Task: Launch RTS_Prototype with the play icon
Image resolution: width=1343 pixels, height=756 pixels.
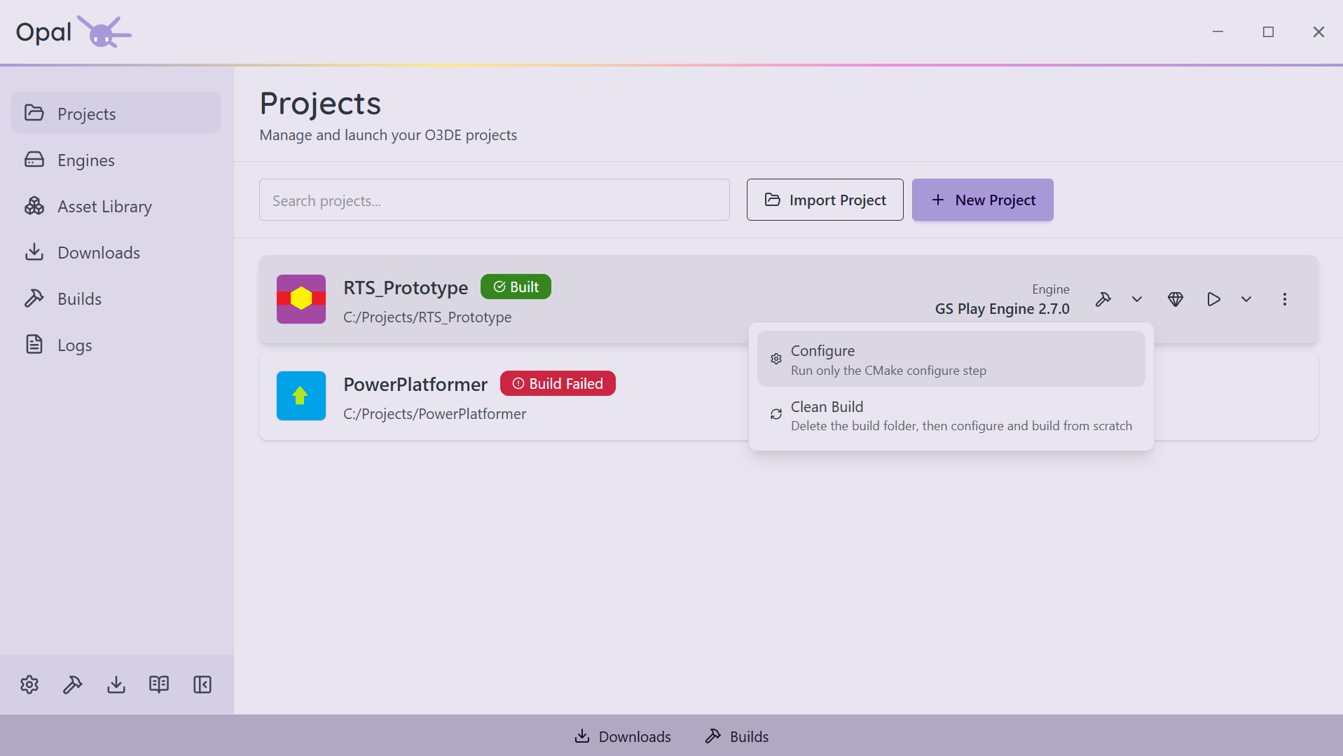Action: pos(1213,299)
